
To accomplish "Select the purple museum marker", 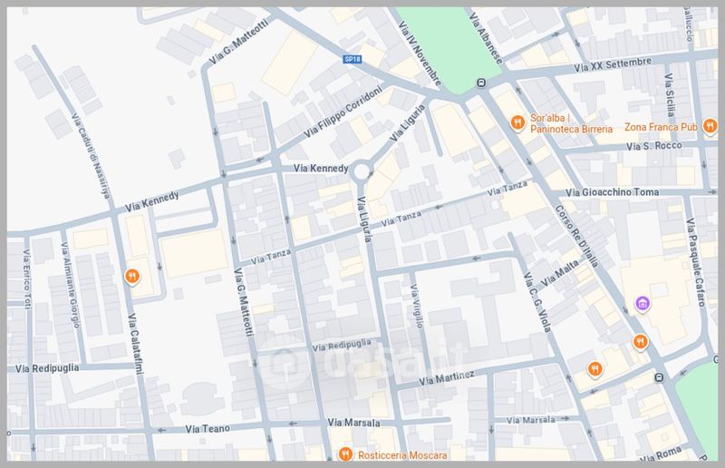I will tap(643, 303).
